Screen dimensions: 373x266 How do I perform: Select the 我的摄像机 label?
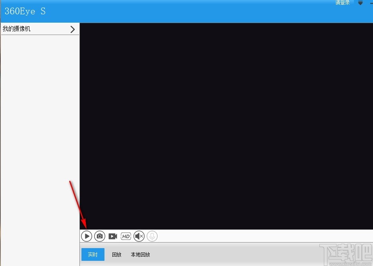click(17, 29)
